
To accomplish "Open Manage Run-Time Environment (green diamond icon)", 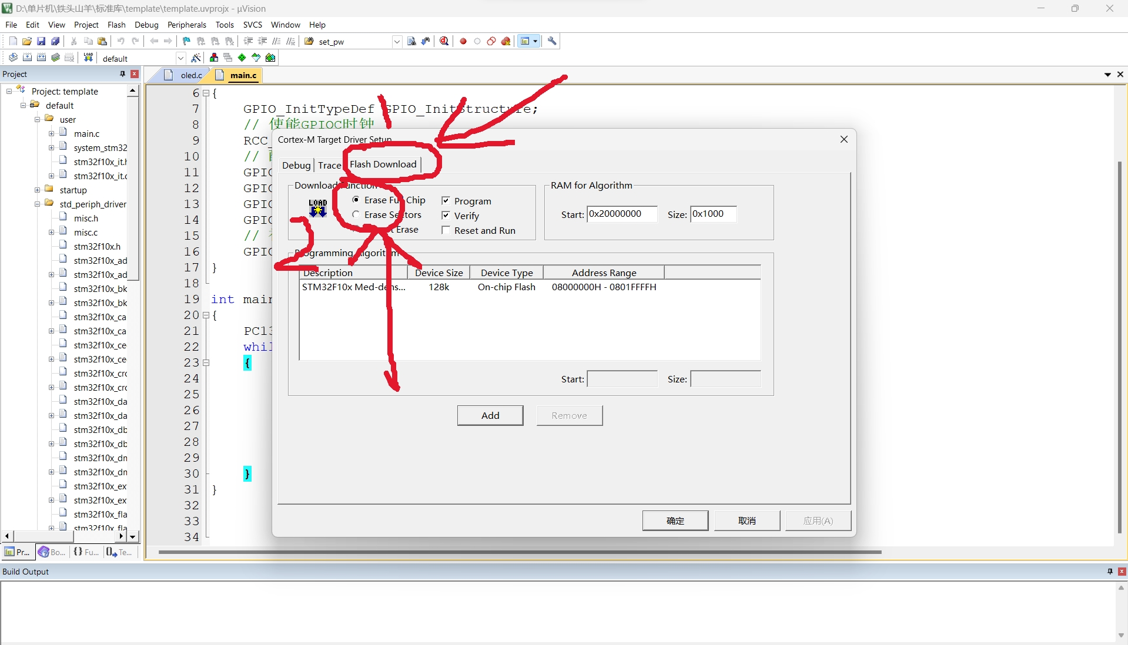I will pos(241,57).
